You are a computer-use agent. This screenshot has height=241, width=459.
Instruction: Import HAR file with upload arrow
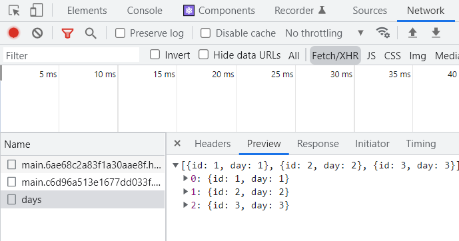[412, 33]
